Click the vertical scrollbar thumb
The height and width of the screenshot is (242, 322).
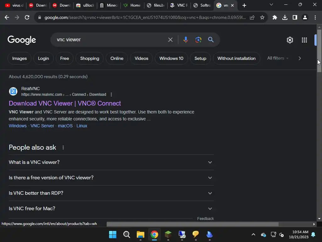319,51
